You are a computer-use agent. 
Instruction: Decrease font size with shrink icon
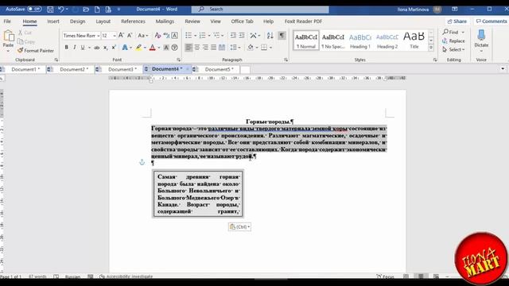pos(130,35)
